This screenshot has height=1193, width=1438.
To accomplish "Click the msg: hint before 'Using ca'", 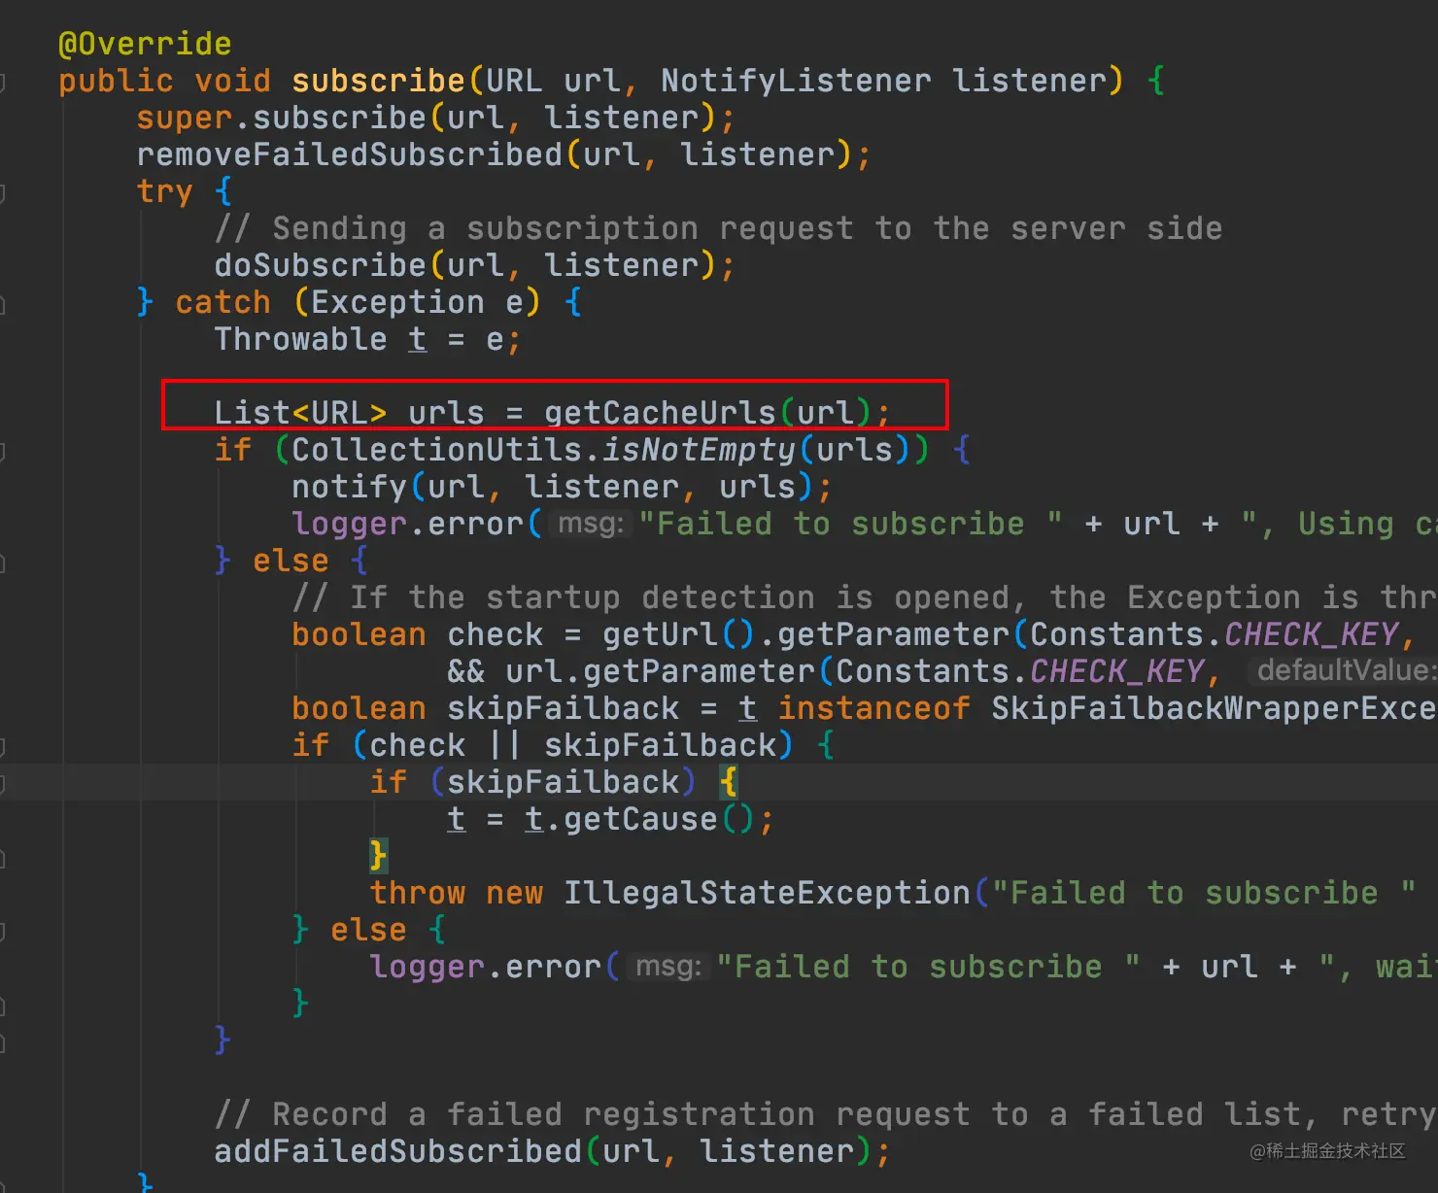I will (x=591, y=524).
